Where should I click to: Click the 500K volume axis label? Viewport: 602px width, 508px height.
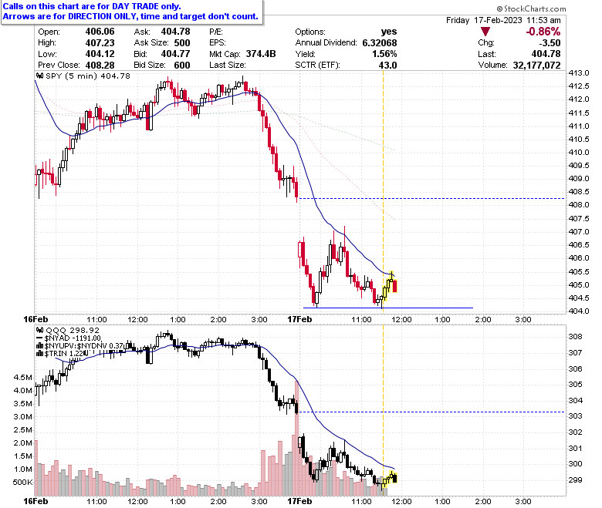(22, 483)
